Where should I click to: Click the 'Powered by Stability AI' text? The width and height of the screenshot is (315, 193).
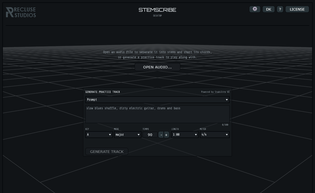215,92
